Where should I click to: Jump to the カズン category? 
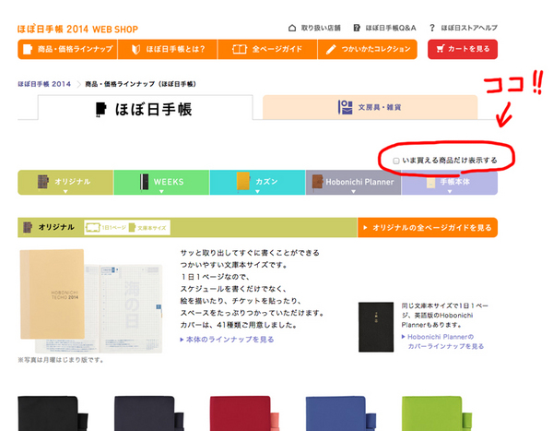(x=257, y=182)
